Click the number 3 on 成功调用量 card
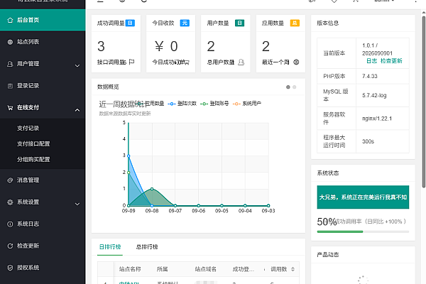 tap(101, 46)
